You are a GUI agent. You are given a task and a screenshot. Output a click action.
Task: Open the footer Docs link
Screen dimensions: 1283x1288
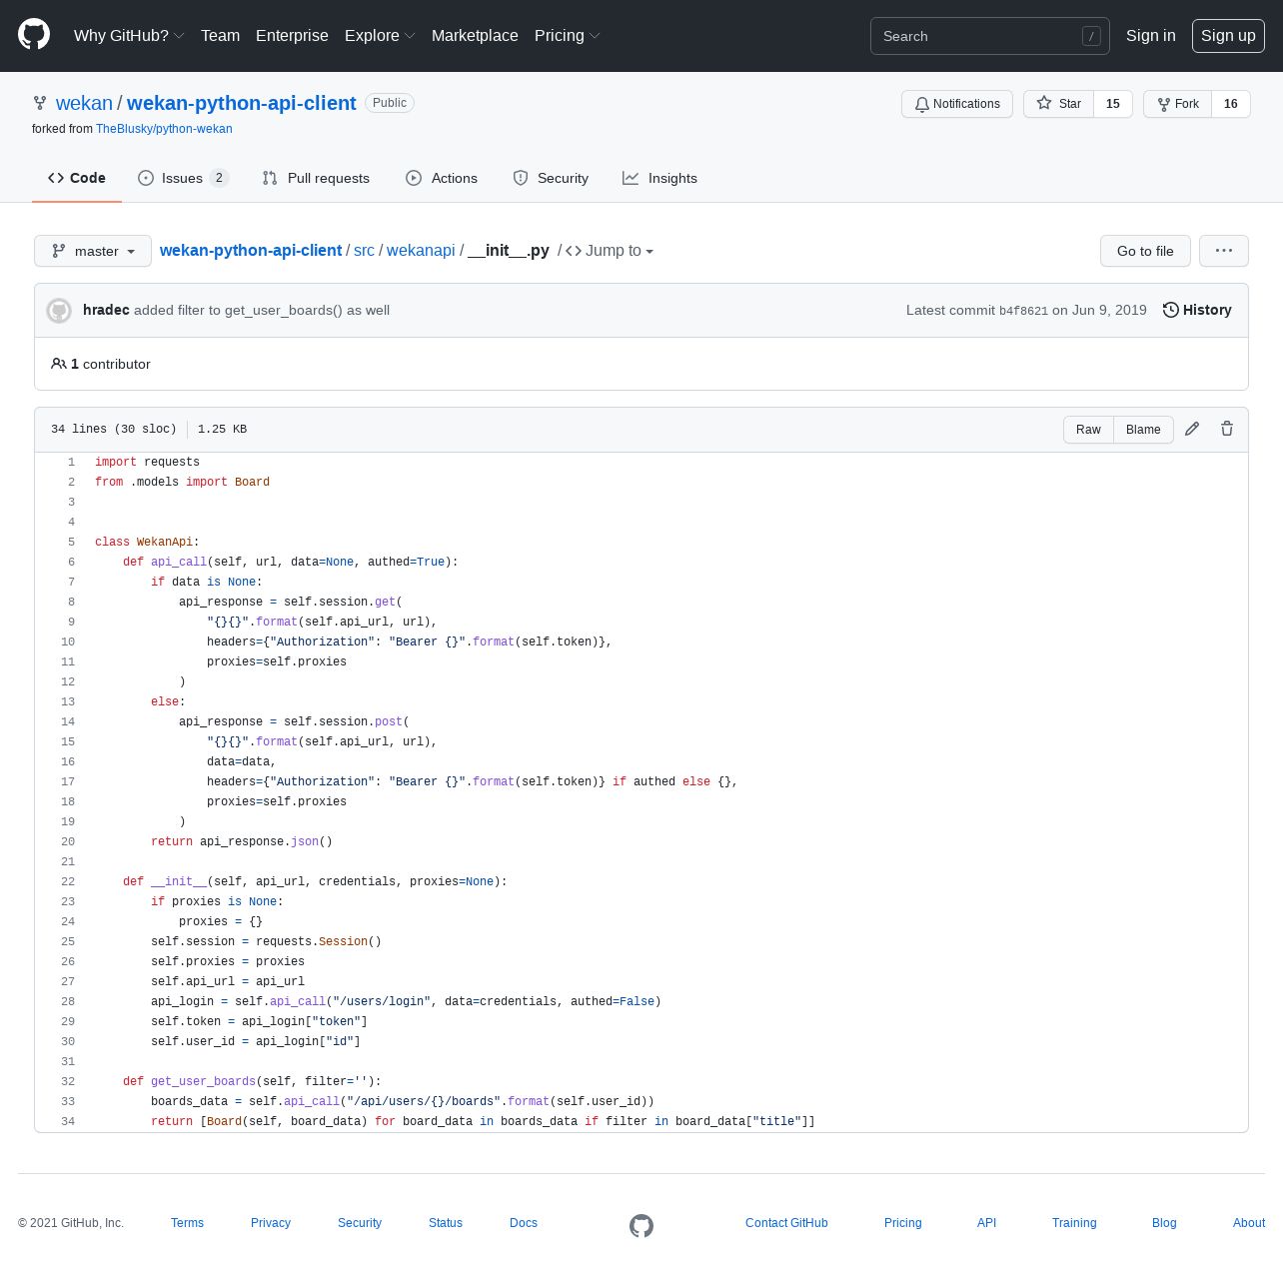[524, 1223]
